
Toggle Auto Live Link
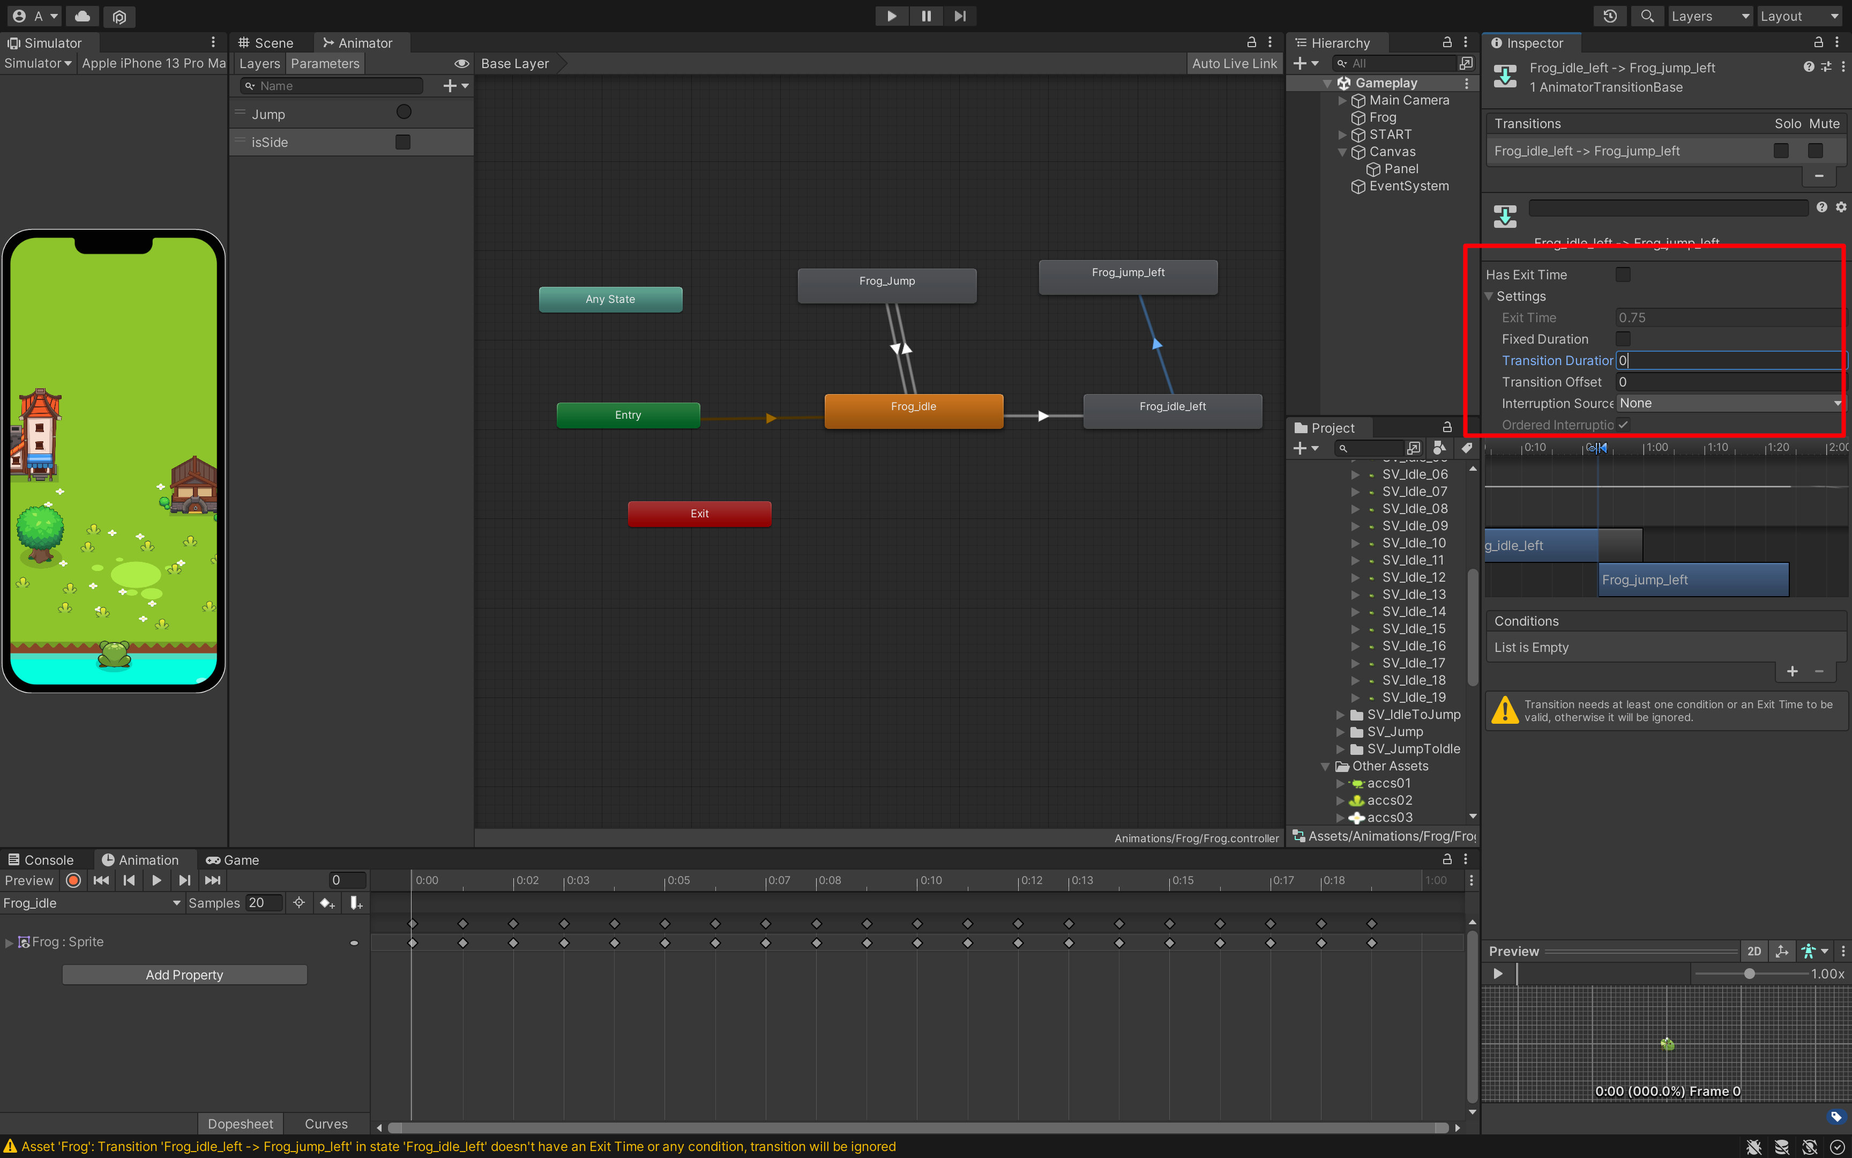coord(1235,64)
